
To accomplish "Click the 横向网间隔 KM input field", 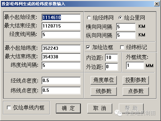I will click(126, 27).
